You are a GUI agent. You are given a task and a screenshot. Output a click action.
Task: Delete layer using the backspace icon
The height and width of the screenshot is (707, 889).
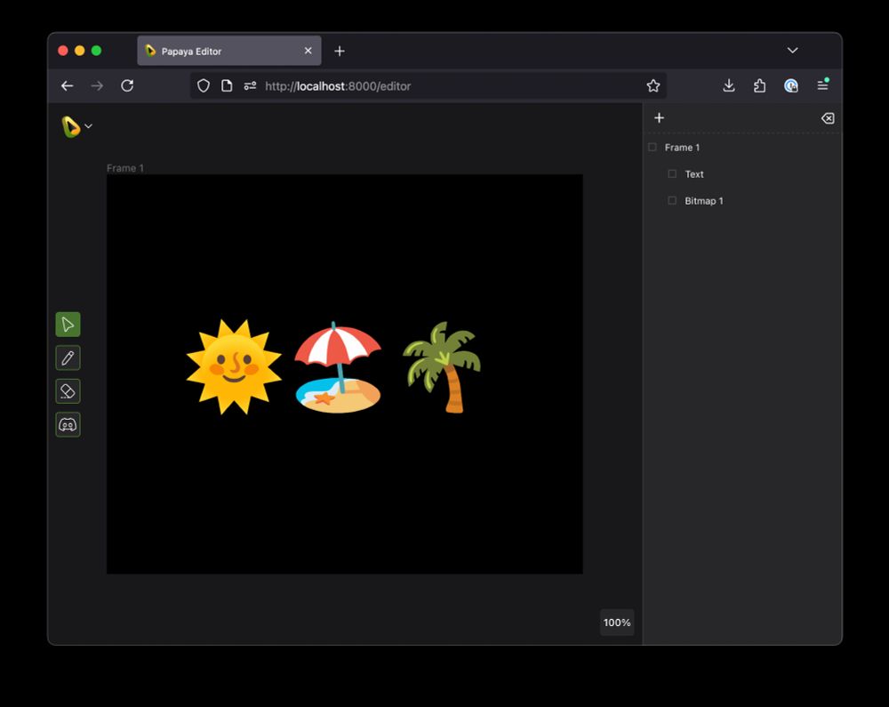point(828,118)
